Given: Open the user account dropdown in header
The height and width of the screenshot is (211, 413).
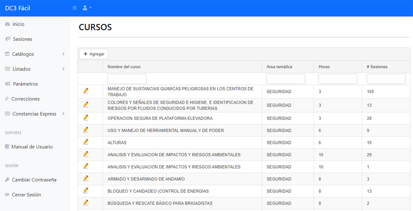Looking at the screenshot, I should point(87,8).
